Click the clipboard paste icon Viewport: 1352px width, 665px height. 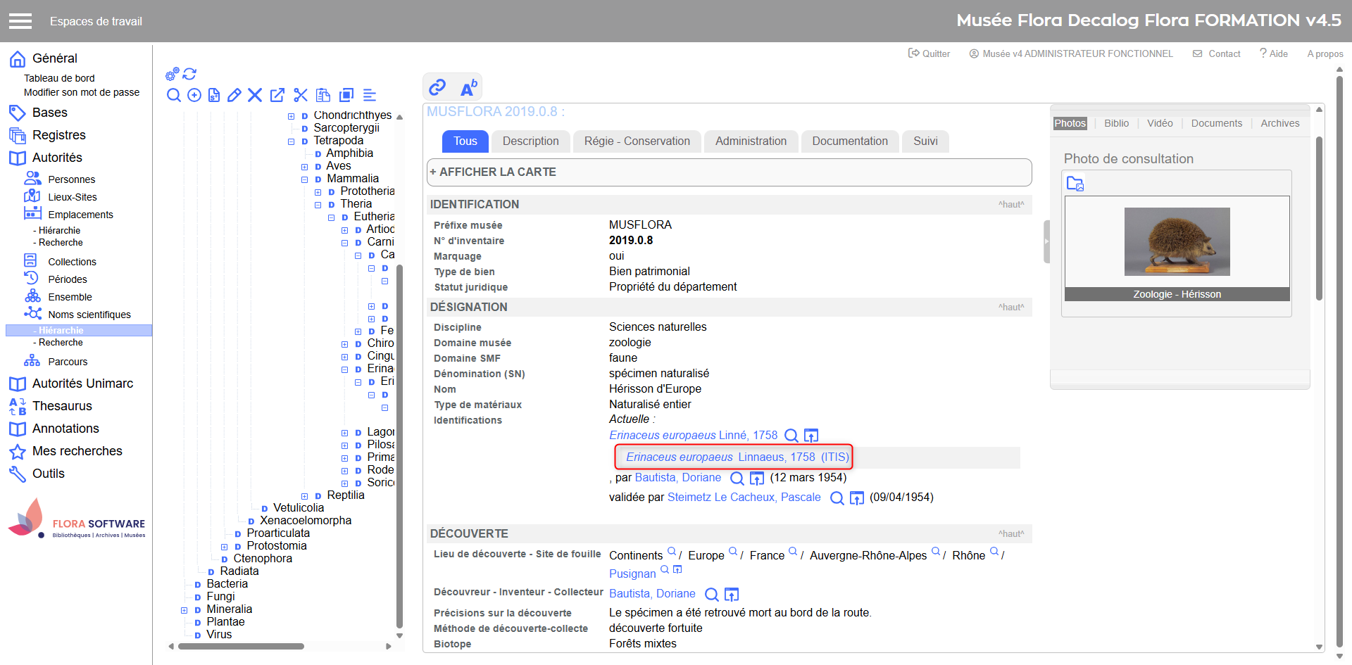pyautogui.click(x=323, y=95)
